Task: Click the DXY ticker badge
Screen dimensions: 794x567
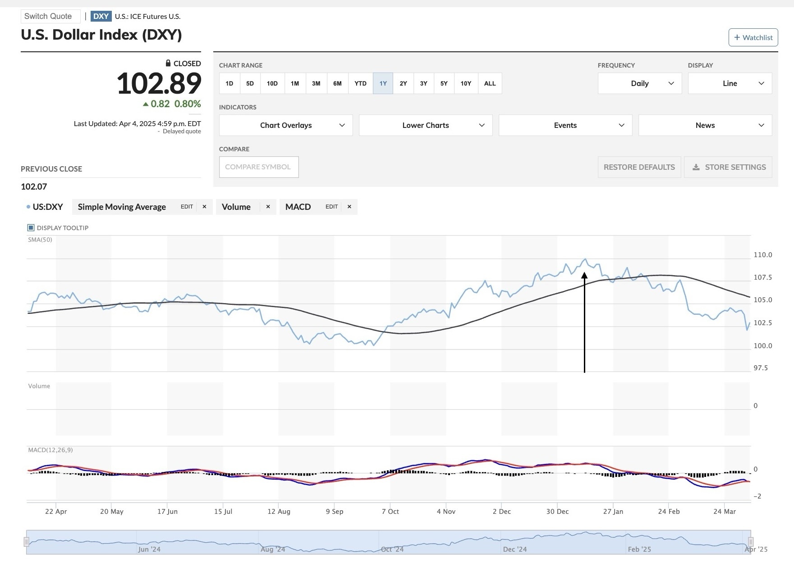Action: point(101,16)
